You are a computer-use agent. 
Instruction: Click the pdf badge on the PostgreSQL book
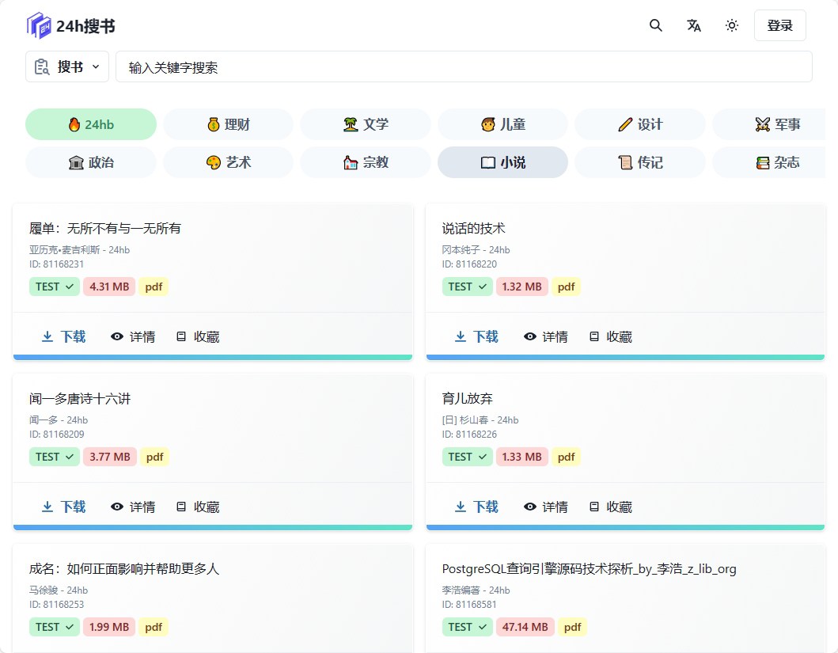tap(572, 627)
